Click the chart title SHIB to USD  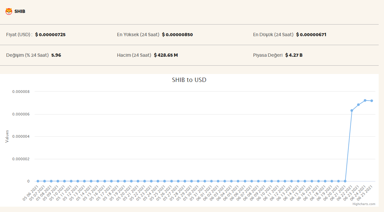[x=189, y=80]
